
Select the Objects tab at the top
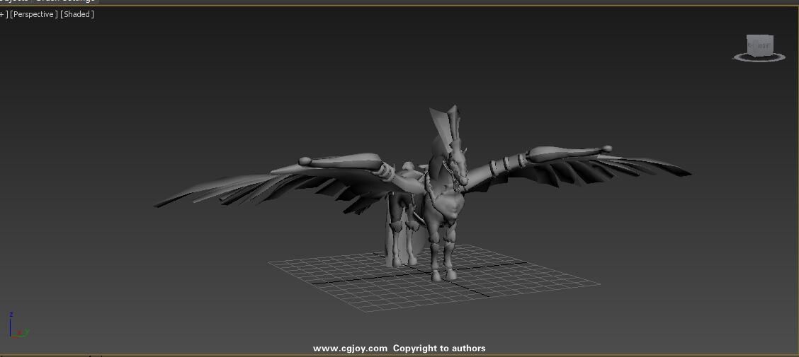click(14, 1)
